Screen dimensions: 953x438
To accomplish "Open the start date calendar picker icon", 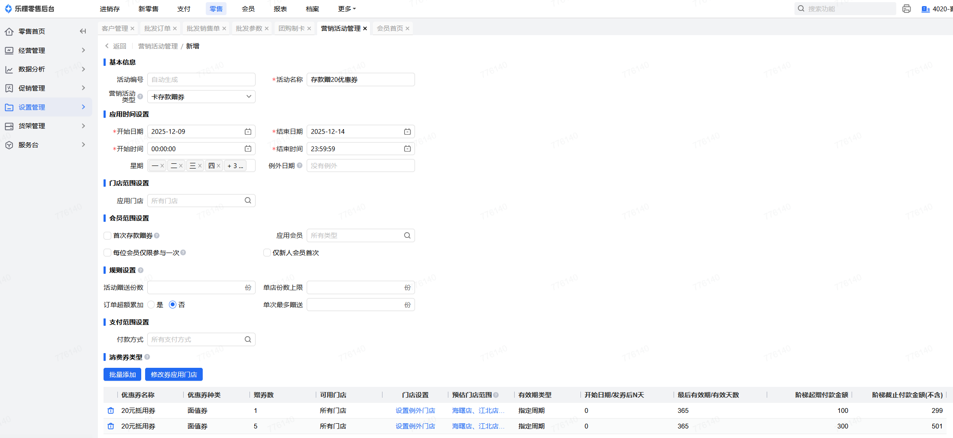I will tap(248, 131).
